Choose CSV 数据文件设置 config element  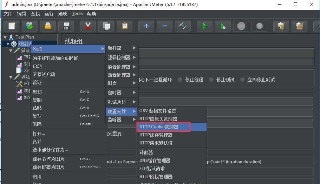[171, 111]
